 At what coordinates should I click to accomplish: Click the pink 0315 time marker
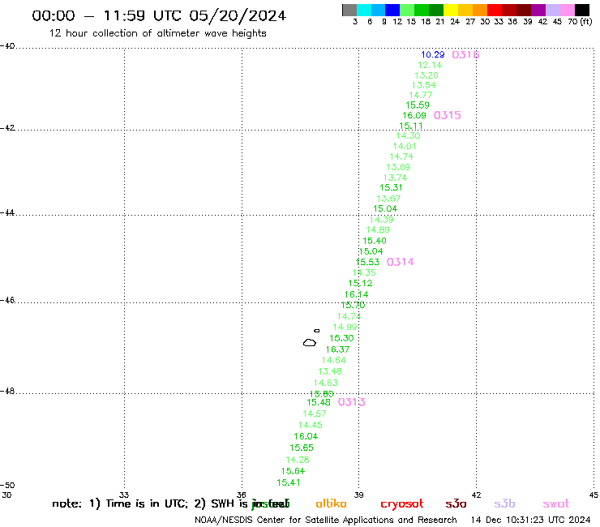(447, 115)
